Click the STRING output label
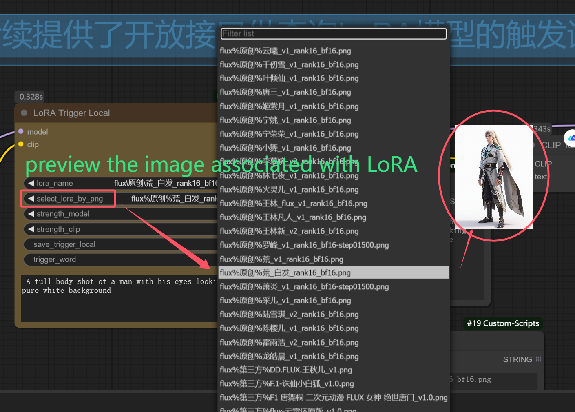Screen dimensions: 575x412 click(x=517, y=359)
